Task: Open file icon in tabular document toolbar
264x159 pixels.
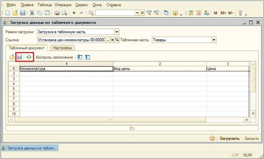Action: [12, 57]
